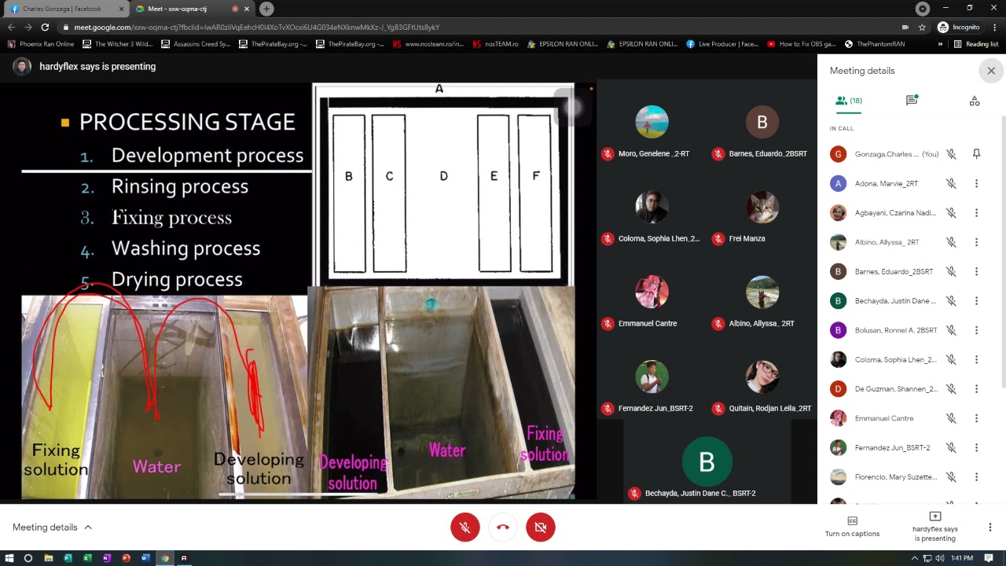
Task: Open File Explorer from taskbar
Action: point(48,558)
